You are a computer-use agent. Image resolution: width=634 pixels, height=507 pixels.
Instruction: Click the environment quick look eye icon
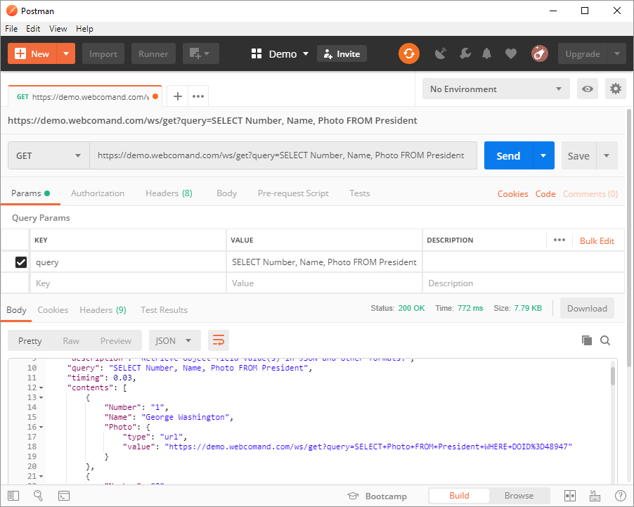point(588,89)
